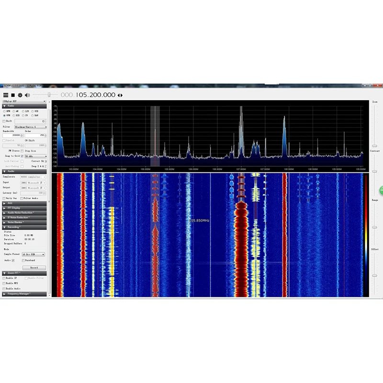Expand the Noise Blanker panel
This screenshot has height=383, width=383.
click(24, 222)
